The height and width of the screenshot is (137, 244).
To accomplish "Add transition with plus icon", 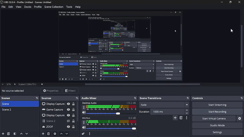I will (x=175, y=118).
